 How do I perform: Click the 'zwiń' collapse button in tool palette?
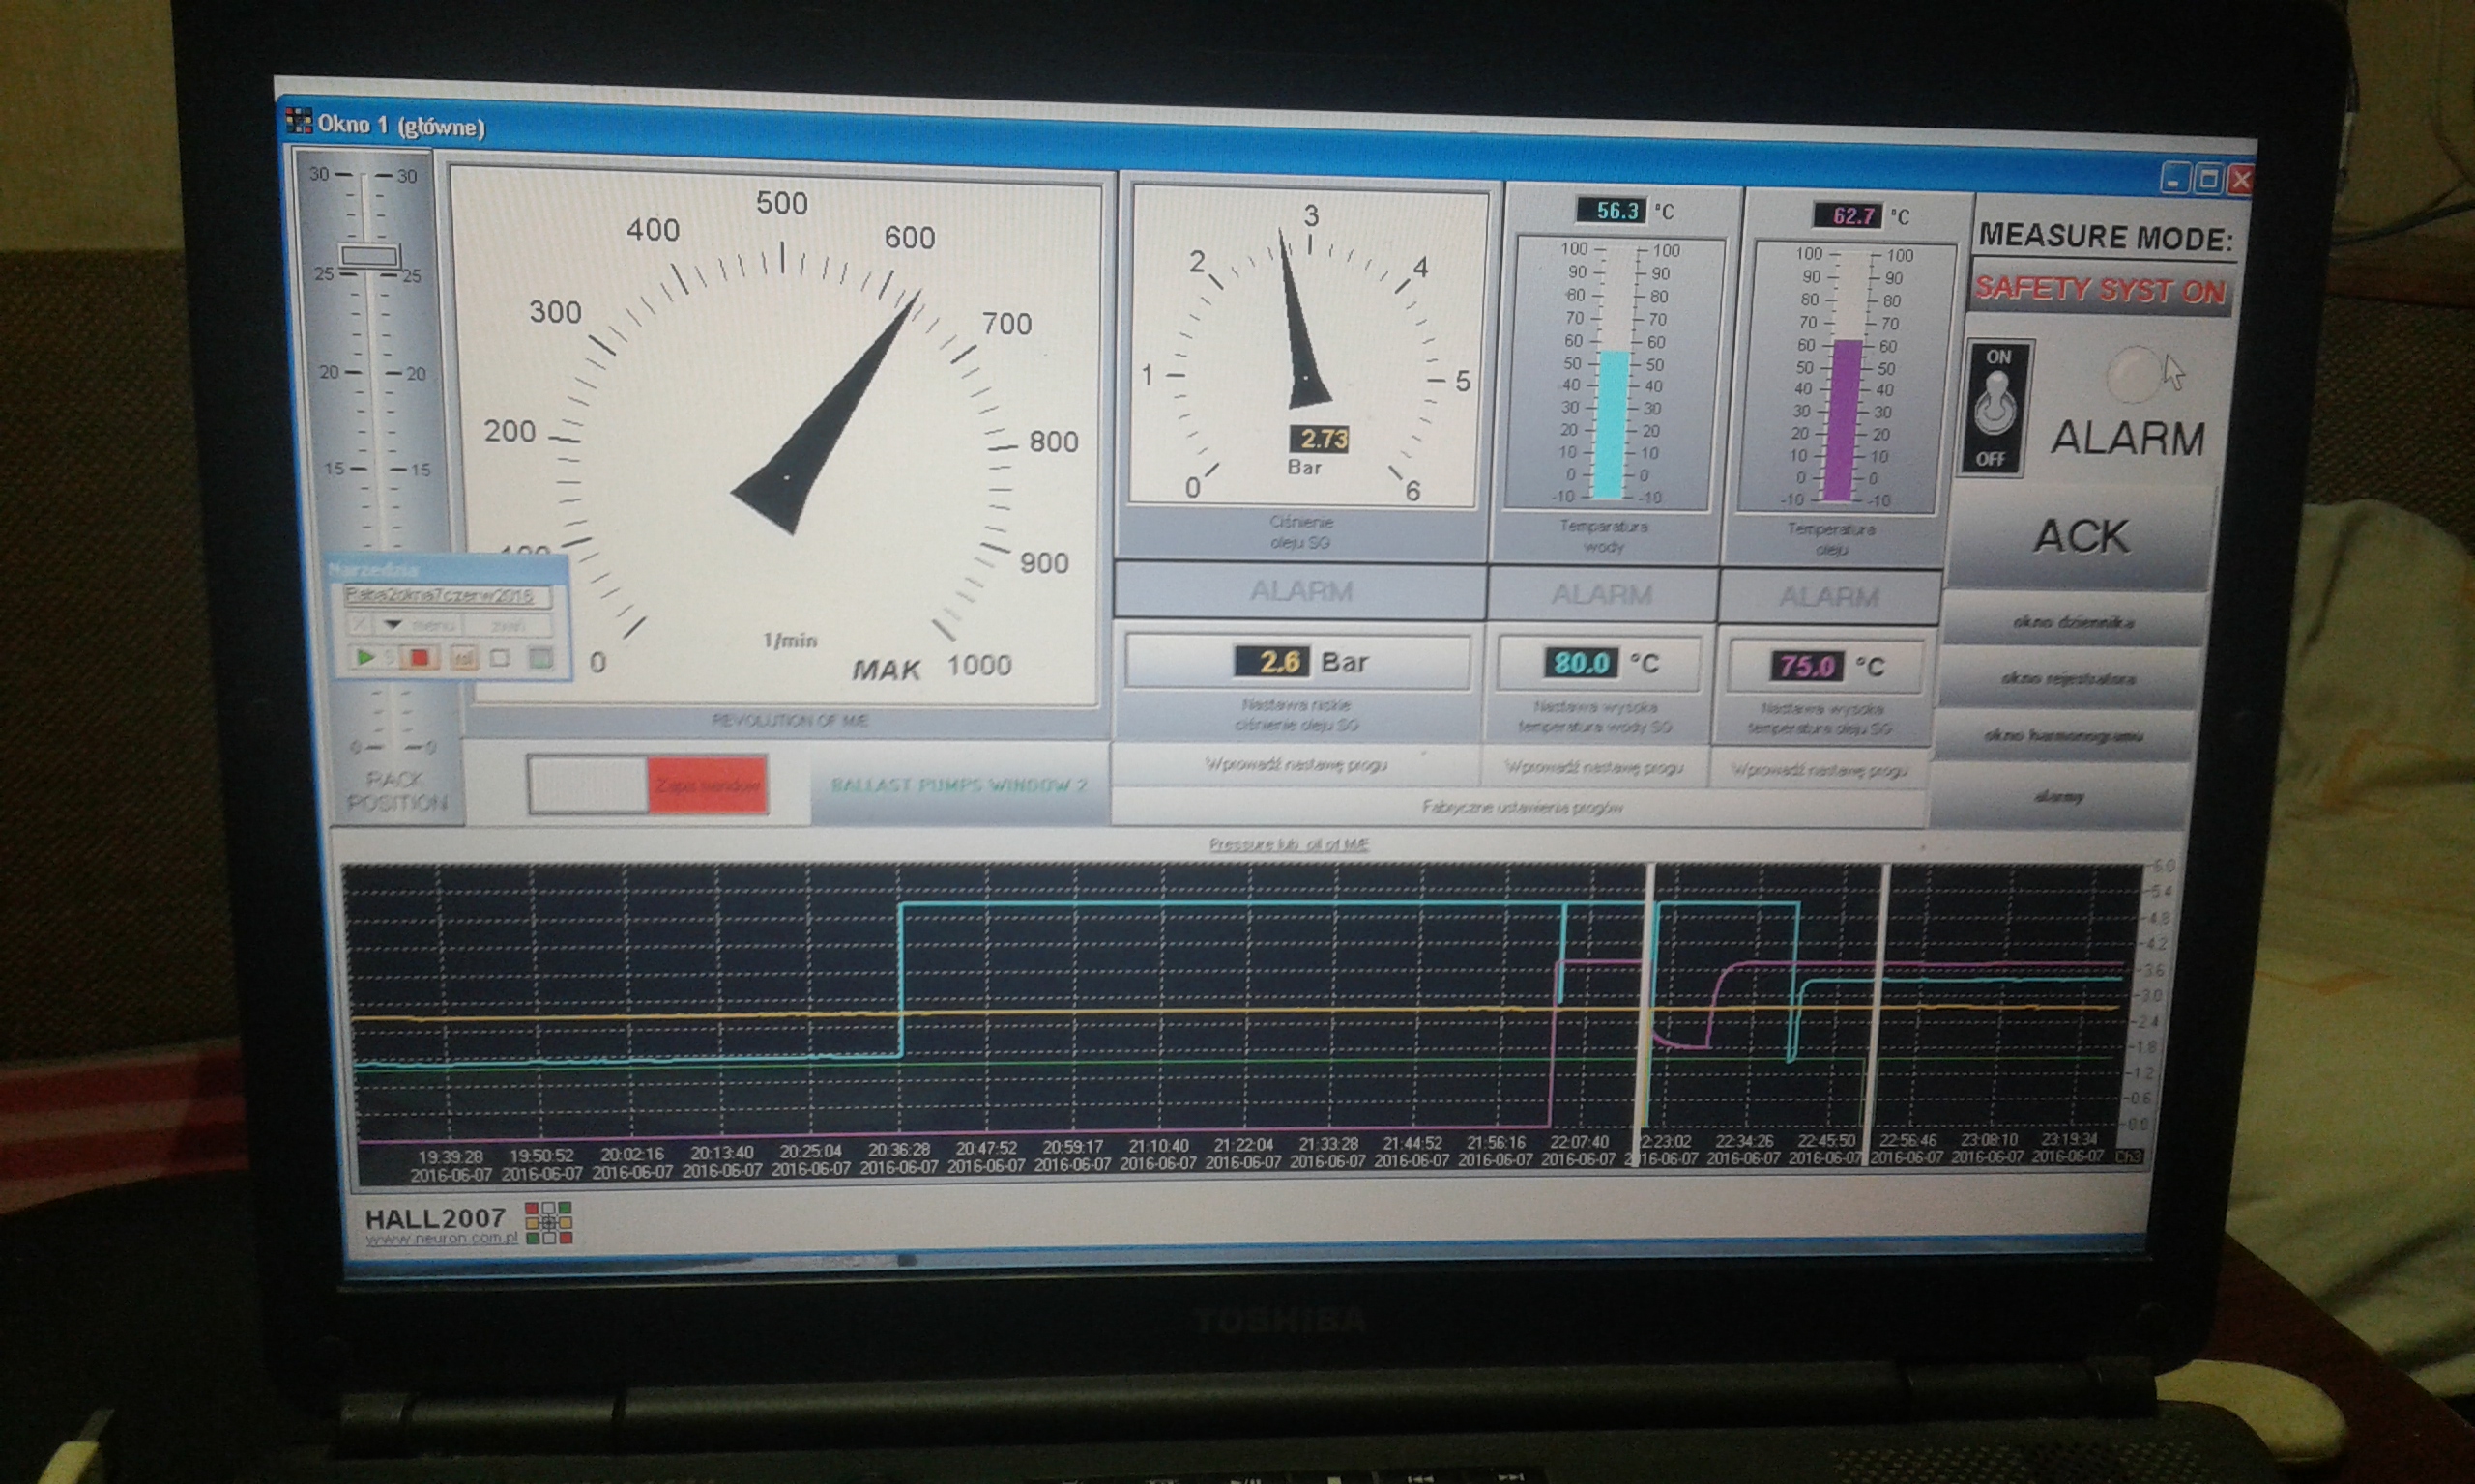point(509,626)
